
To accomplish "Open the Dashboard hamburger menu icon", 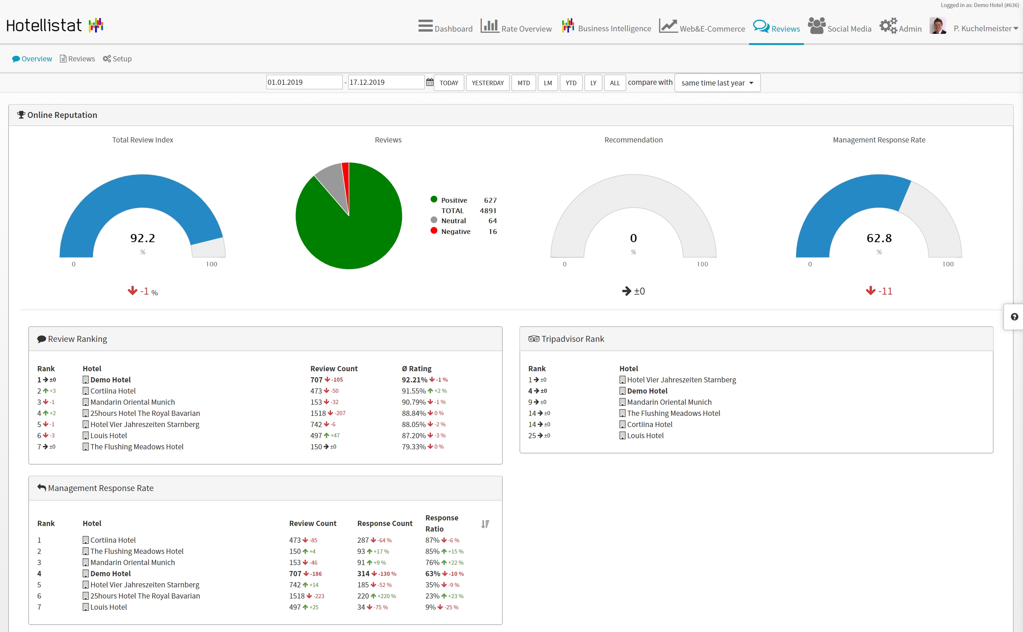I will (425, 26).
